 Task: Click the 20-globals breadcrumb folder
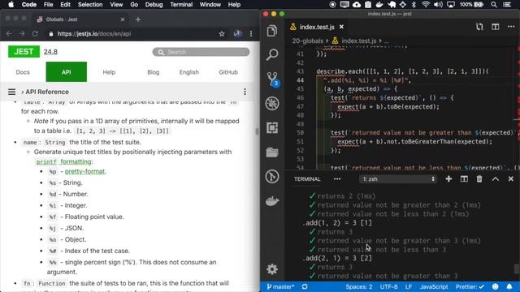[307, 41]
